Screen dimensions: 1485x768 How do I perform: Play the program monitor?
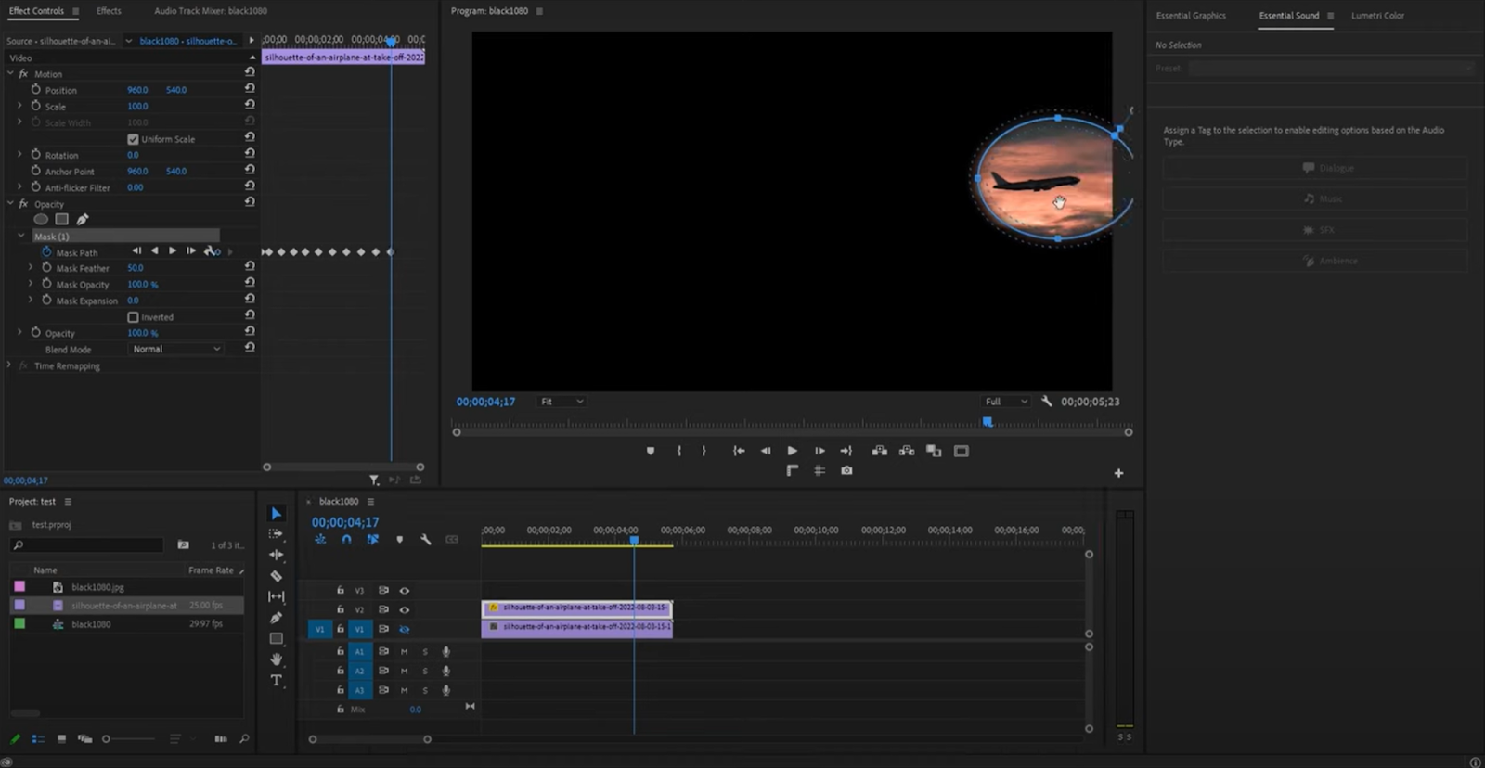click(x=792, y=451)
